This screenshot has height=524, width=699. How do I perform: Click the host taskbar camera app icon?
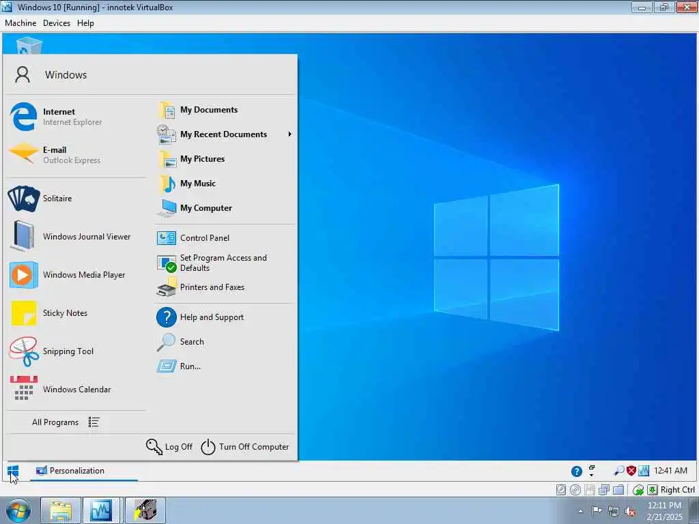[145, 510]
